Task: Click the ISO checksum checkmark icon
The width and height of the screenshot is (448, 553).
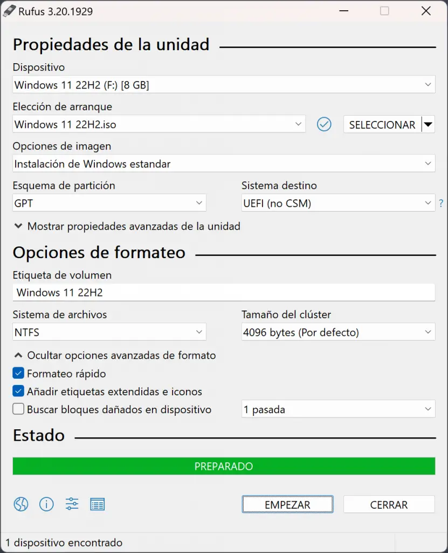Action: click(324, 125)
